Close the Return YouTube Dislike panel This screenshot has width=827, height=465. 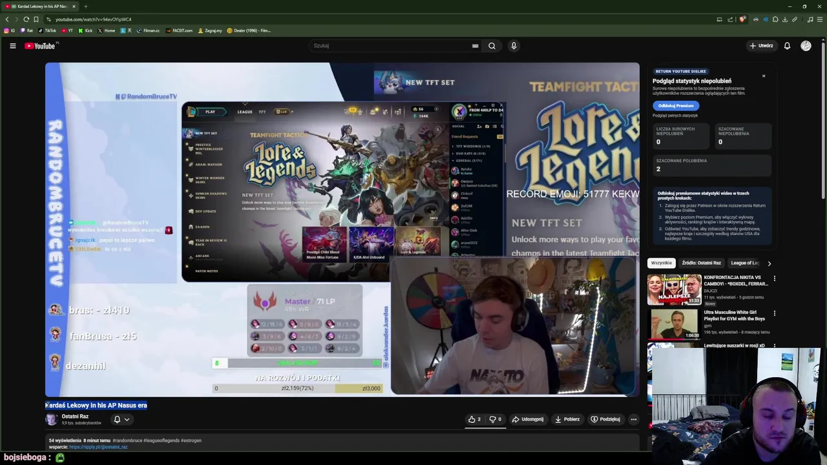coord(763,76)
